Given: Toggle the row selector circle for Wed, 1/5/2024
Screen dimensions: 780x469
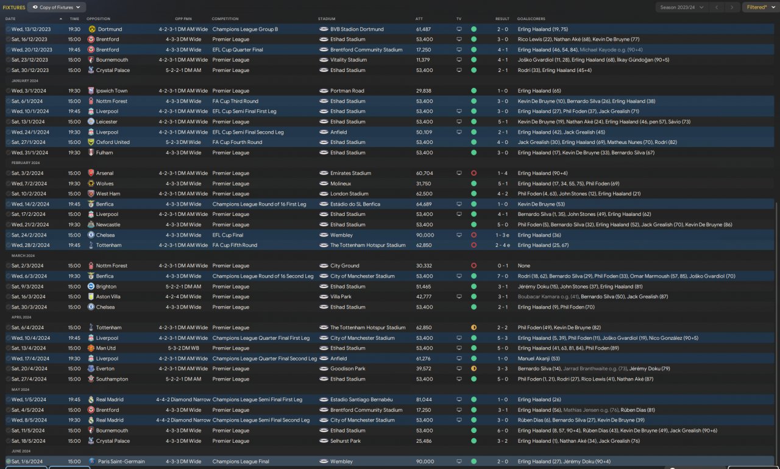Looking at the screenshot, I should click(x=8, y=400).
